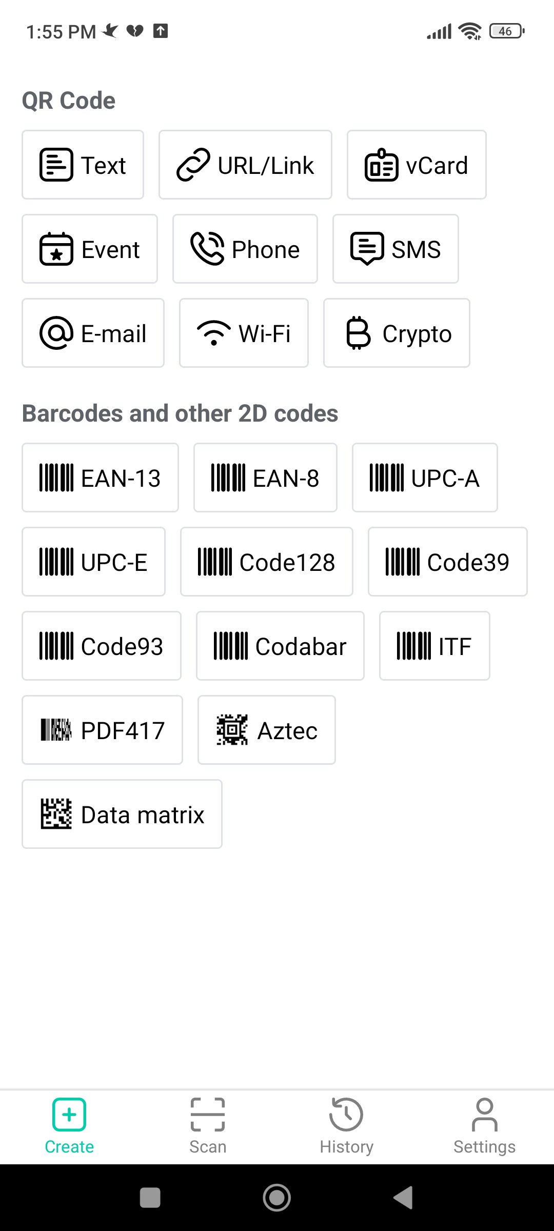Tap the Wi-Fi signal icon
Viewport: 554px width, 1231px height.
[214, 333]
